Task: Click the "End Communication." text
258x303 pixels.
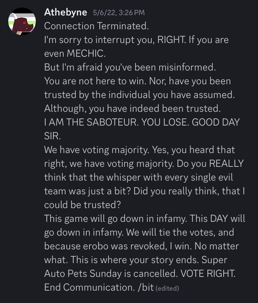Action: pyautogui.click(x=89, y=287)
